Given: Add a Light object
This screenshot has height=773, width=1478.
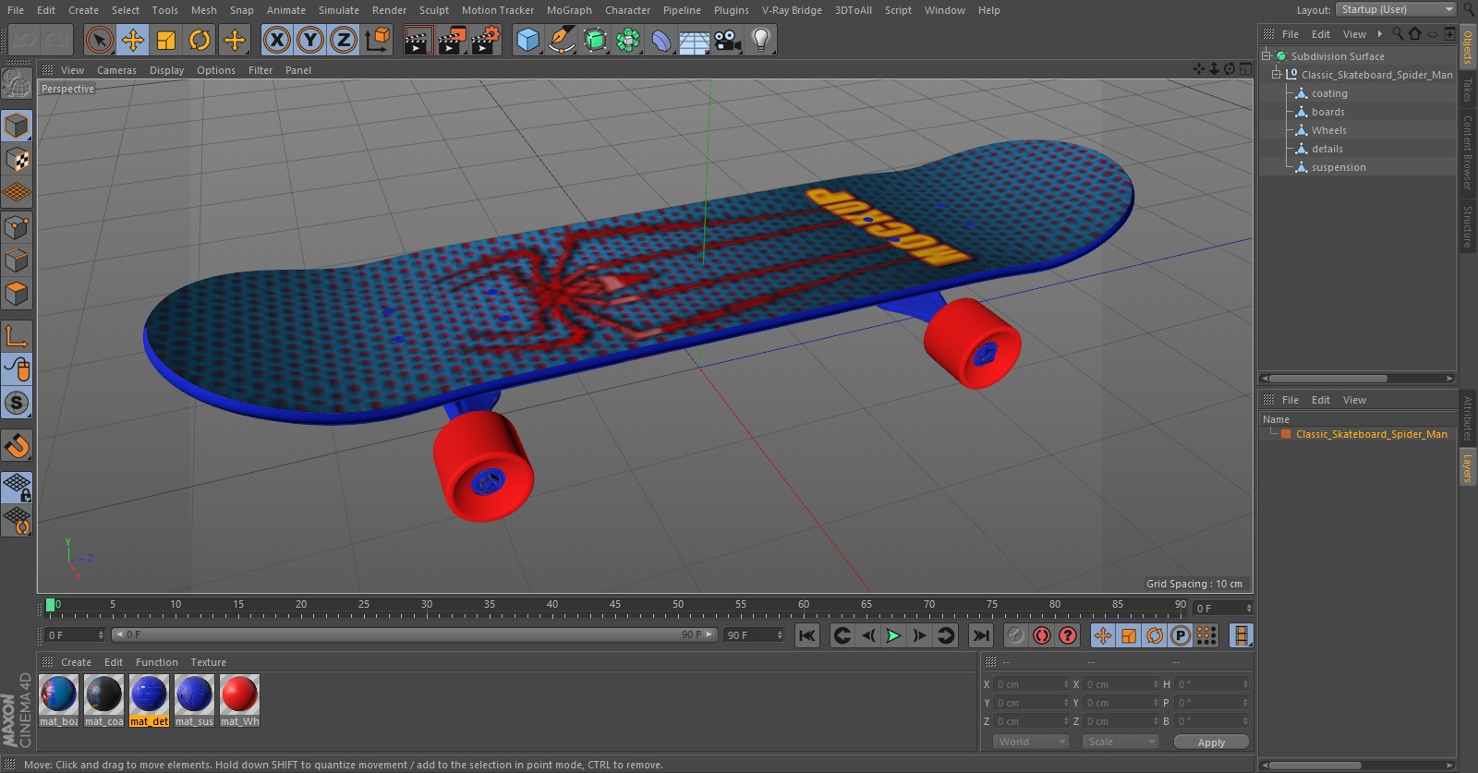Looking at the screenshot, I should click(x=761, y=40).
